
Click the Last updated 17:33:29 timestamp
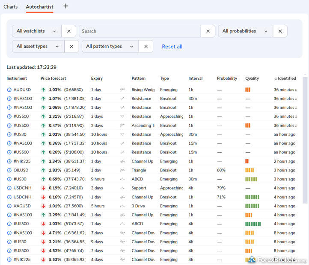pyautogui.click(x=32, y=67)
